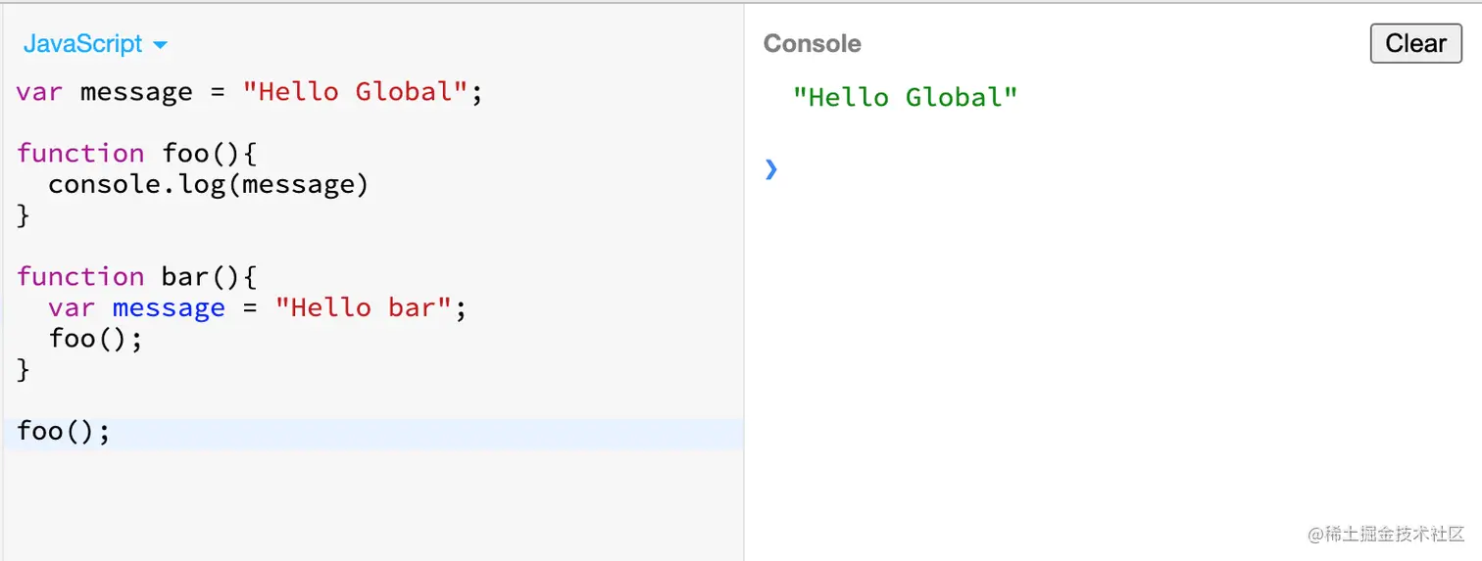Click the Clear console button
Viewport: 1482px width, 561px height.
pyautogui.click(x=1415, y=43)
